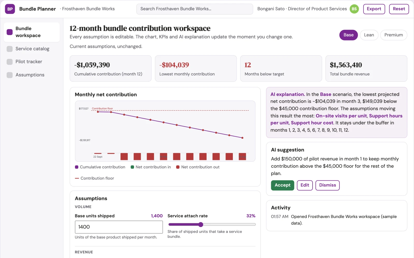Image resolution: width=414 pixels, height=258 pixels.
Task: Click the BP app logo icon
Action: [x=10, y=9]
